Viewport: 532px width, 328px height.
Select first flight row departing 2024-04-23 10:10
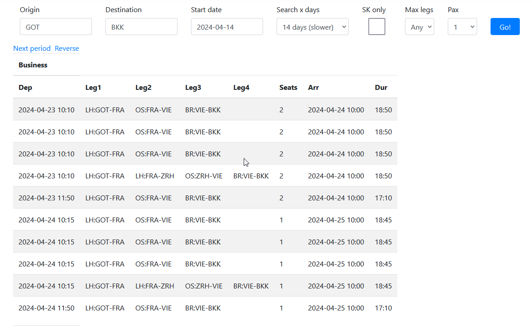click(x=46, y=110)
